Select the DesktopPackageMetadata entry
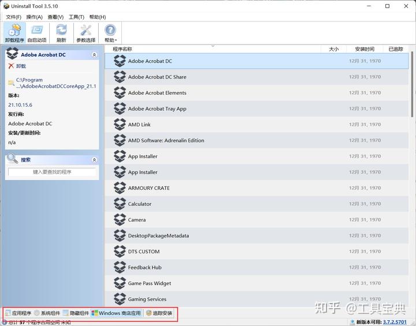This screenshot has width=416, height=326. (x=257, y=235)
